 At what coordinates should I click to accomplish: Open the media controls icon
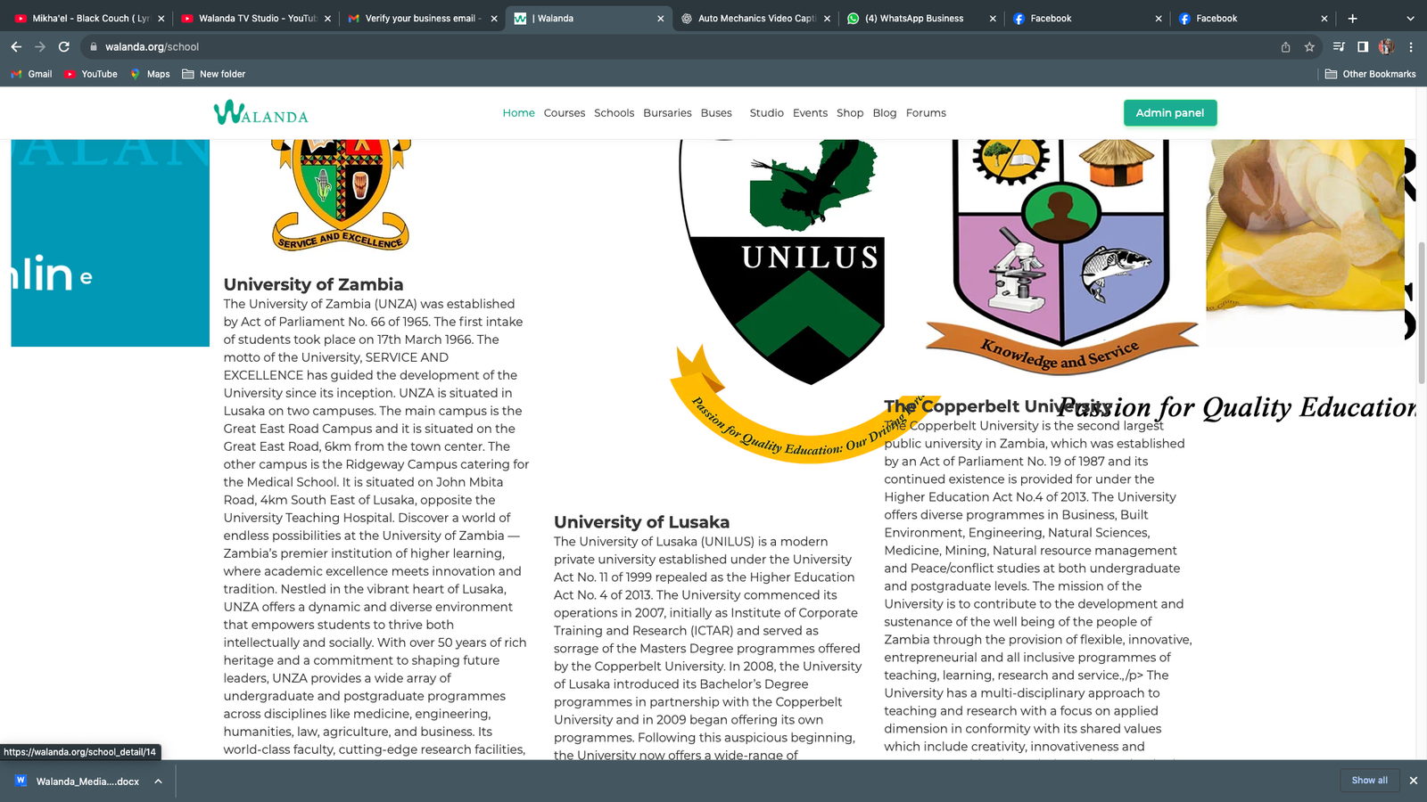pyautogui.click(x=1339, y=47)
